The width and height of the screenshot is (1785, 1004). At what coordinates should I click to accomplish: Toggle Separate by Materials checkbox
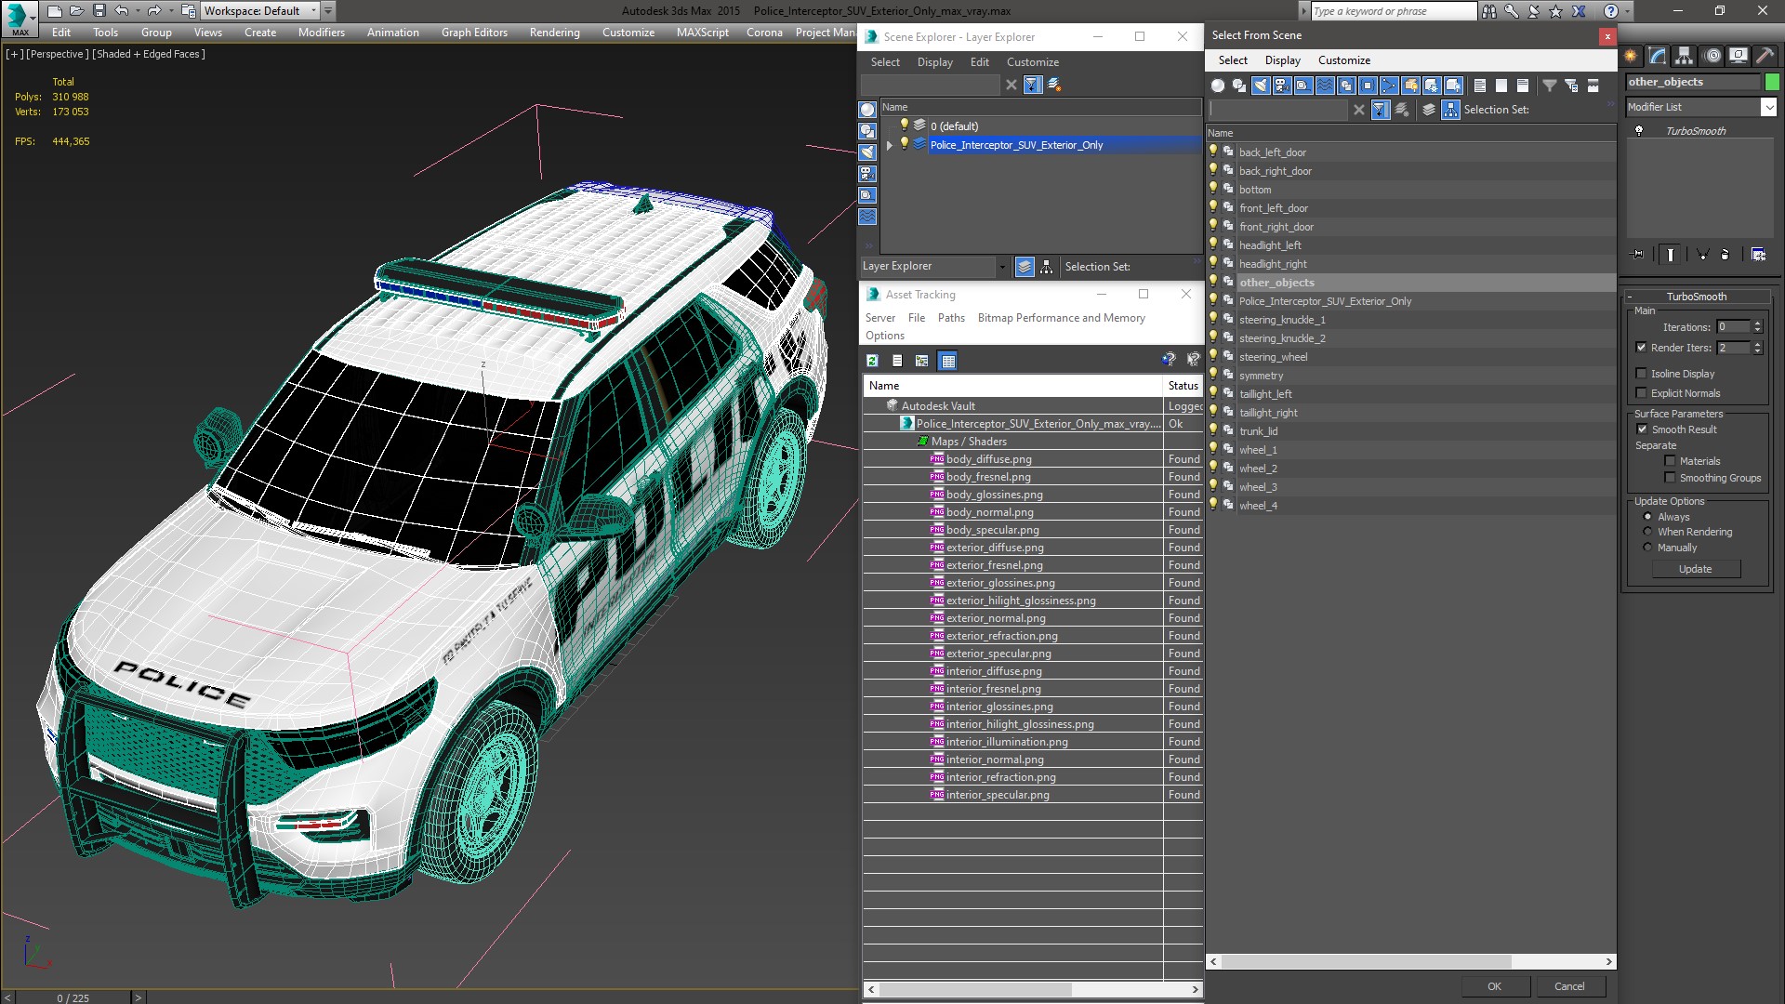coord(1670,461)
